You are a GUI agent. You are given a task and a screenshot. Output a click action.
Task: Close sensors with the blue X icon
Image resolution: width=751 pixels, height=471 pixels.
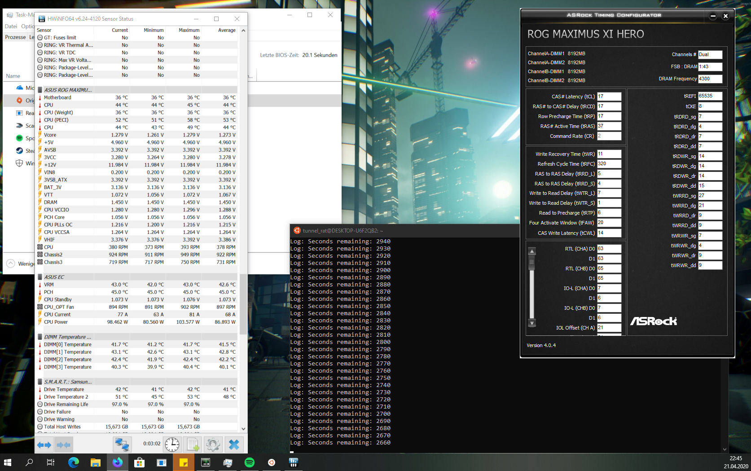tap(234, 445)
